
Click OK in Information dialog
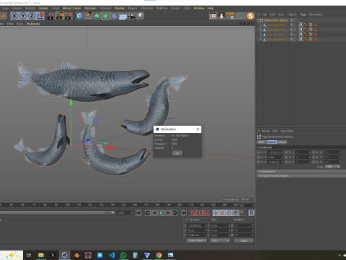coord(177,153)
